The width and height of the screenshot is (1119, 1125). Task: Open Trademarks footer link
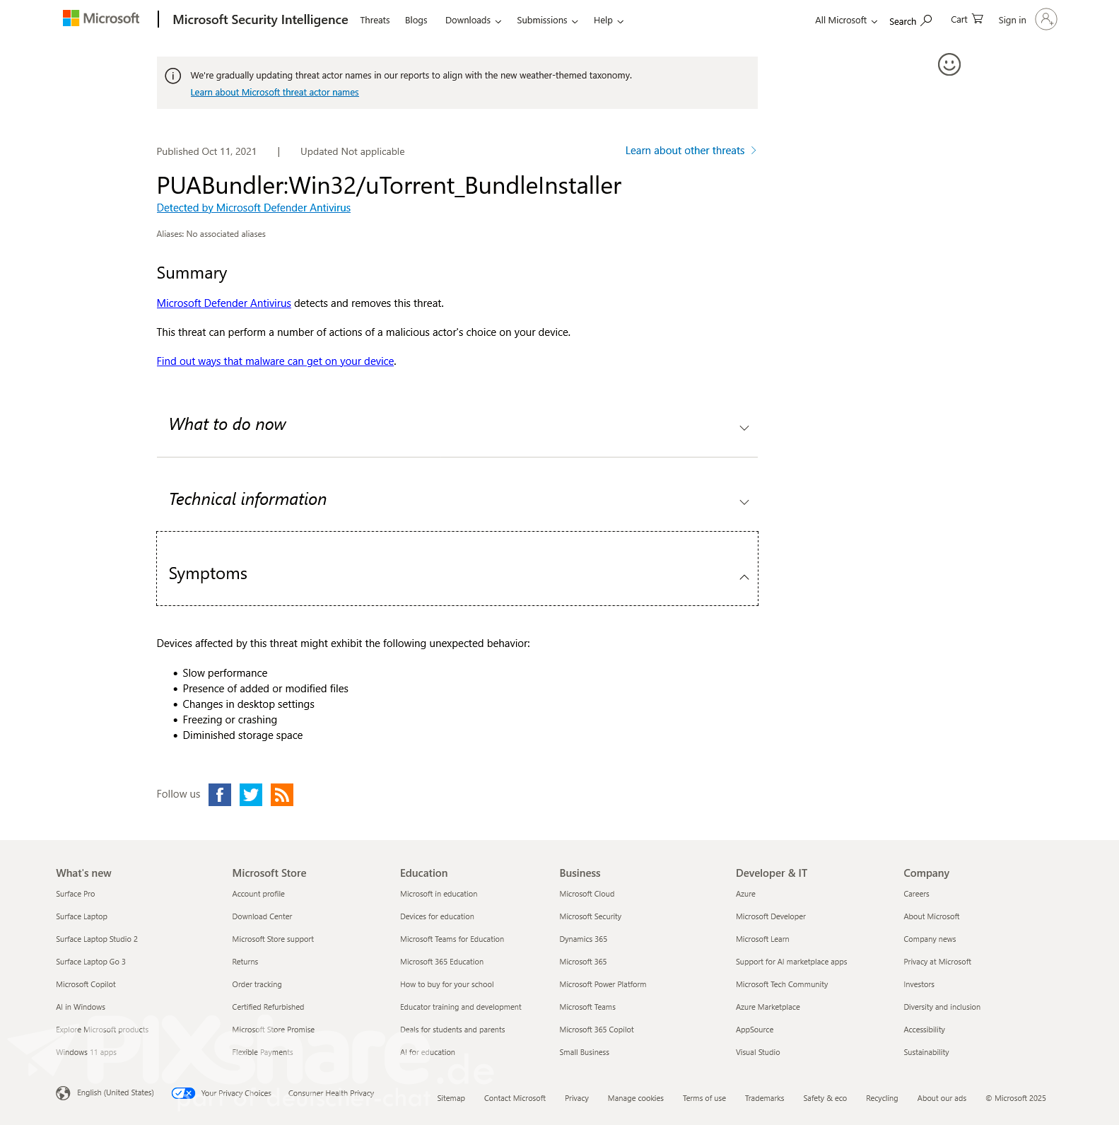[x=765, y=1098]
